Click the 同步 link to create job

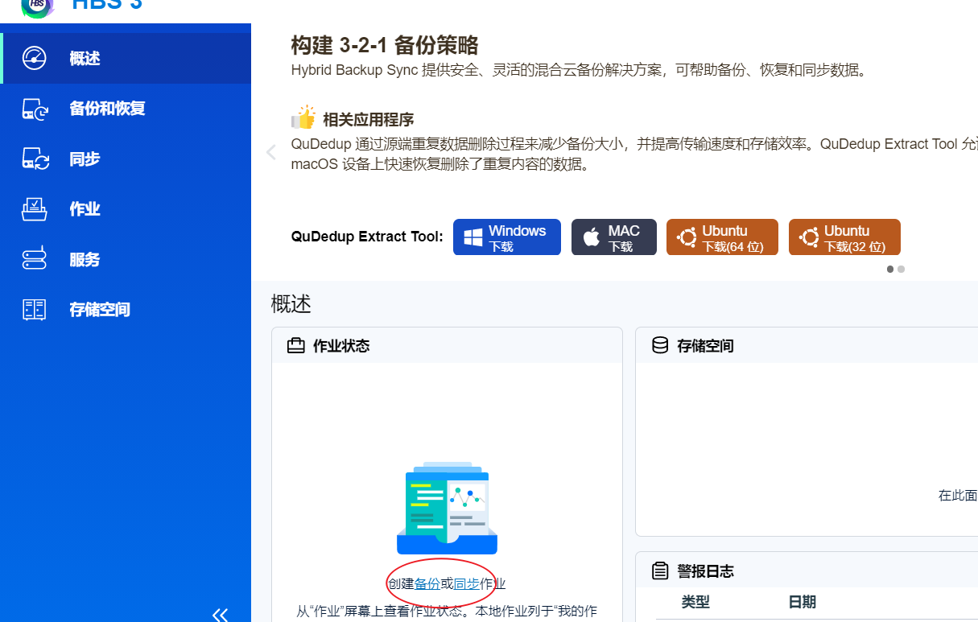[467, 584]
